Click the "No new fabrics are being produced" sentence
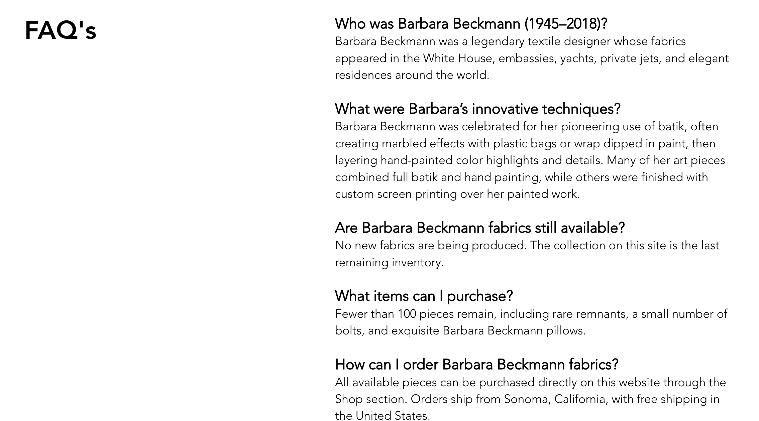 [431, 246]
